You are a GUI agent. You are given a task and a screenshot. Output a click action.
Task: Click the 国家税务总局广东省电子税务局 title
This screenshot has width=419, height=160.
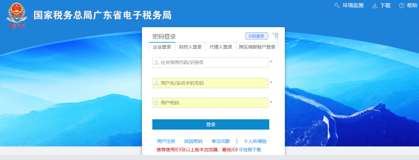102,15
